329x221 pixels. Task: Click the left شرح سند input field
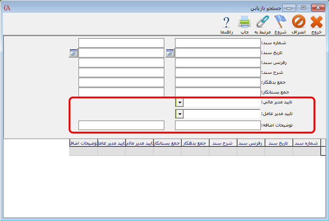(121, 73)
